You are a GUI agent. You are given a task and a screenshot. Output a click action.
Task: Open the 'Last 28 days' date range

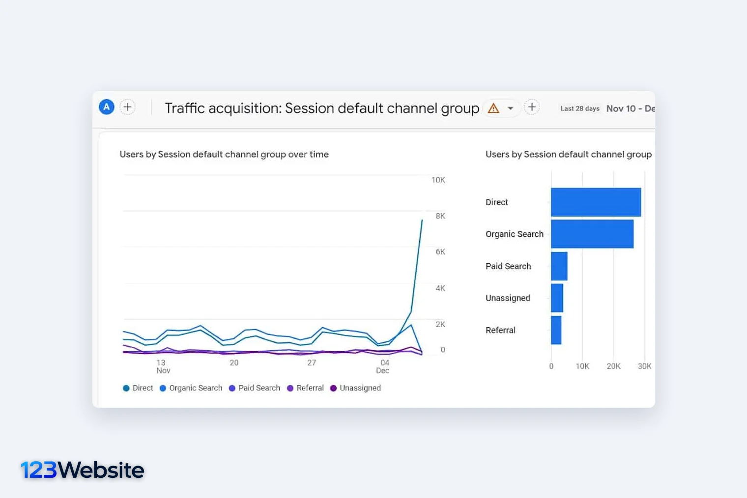tap(580, 109)
